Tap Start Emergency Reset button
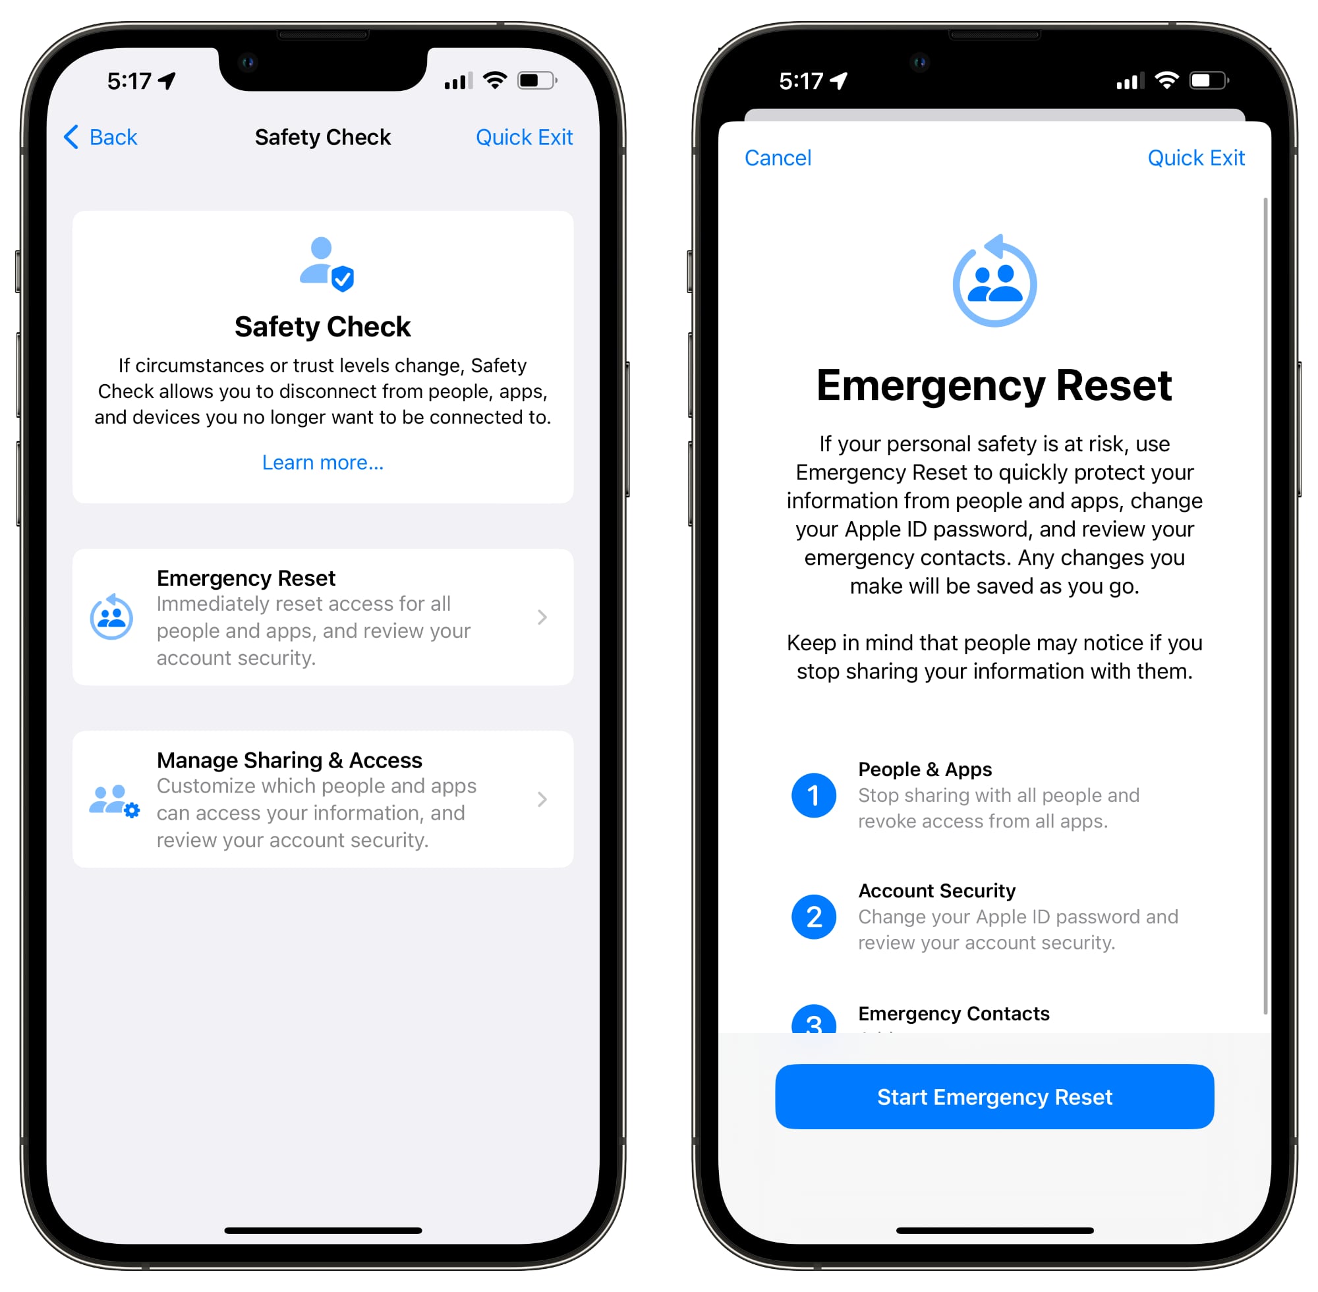 [990, 1094]
